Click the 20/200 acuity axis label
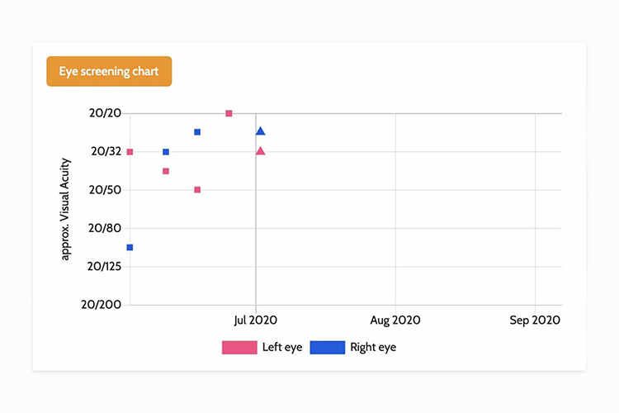The width and height of the screenshot is (619, 413). [101, 305]
